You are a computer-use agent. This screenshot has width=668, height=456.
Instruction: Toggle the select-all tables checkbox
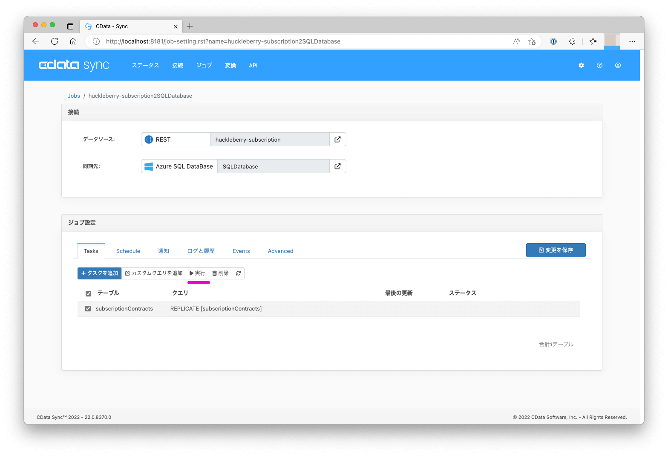pyautogui.click(x=89, y=293)
